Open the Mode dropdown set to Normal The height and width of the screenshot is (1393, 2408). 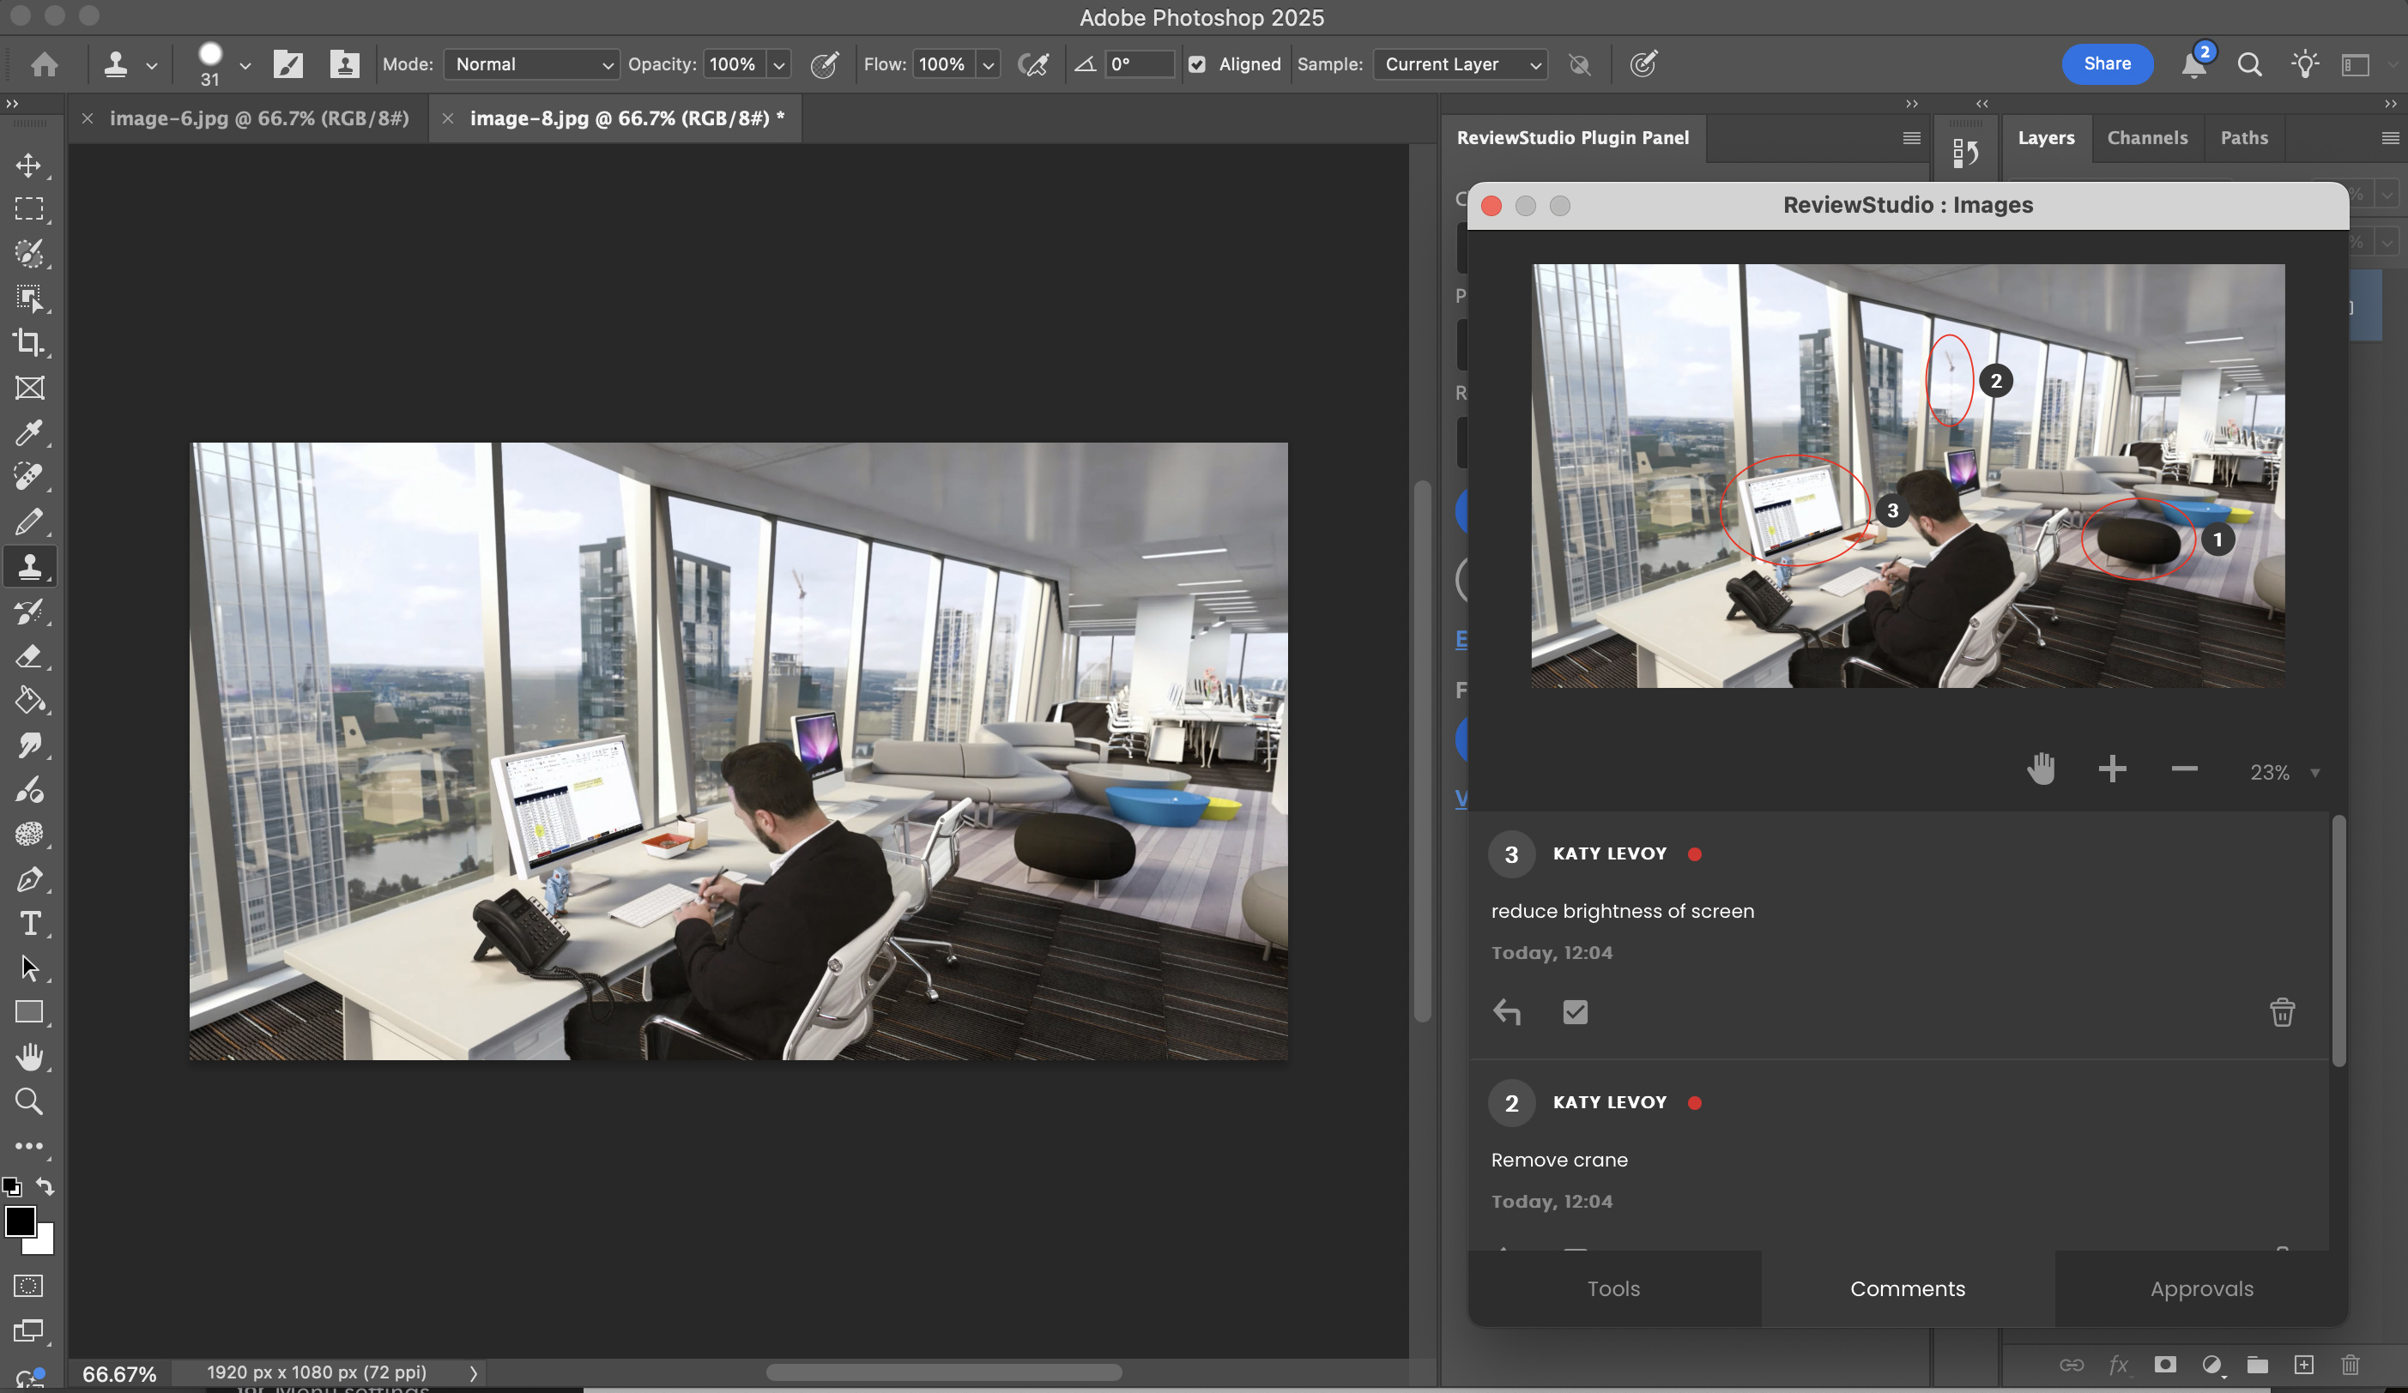click(531, 64)
